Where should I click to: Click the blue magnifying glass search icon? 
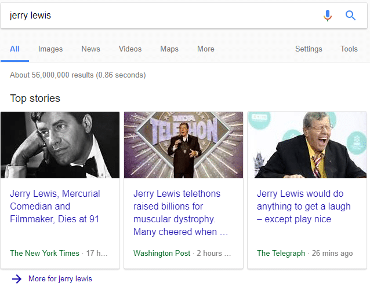point(350,16)
